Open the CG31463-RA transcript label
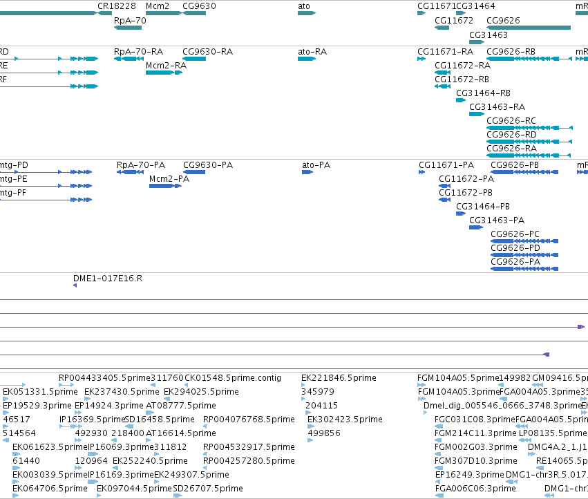The image size is (588, 499). (497, 107)
